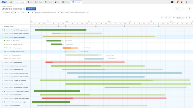This screenshot has height=108, width=193.
Task: Click the search magnifier in top bar
Action: point(186,2)
